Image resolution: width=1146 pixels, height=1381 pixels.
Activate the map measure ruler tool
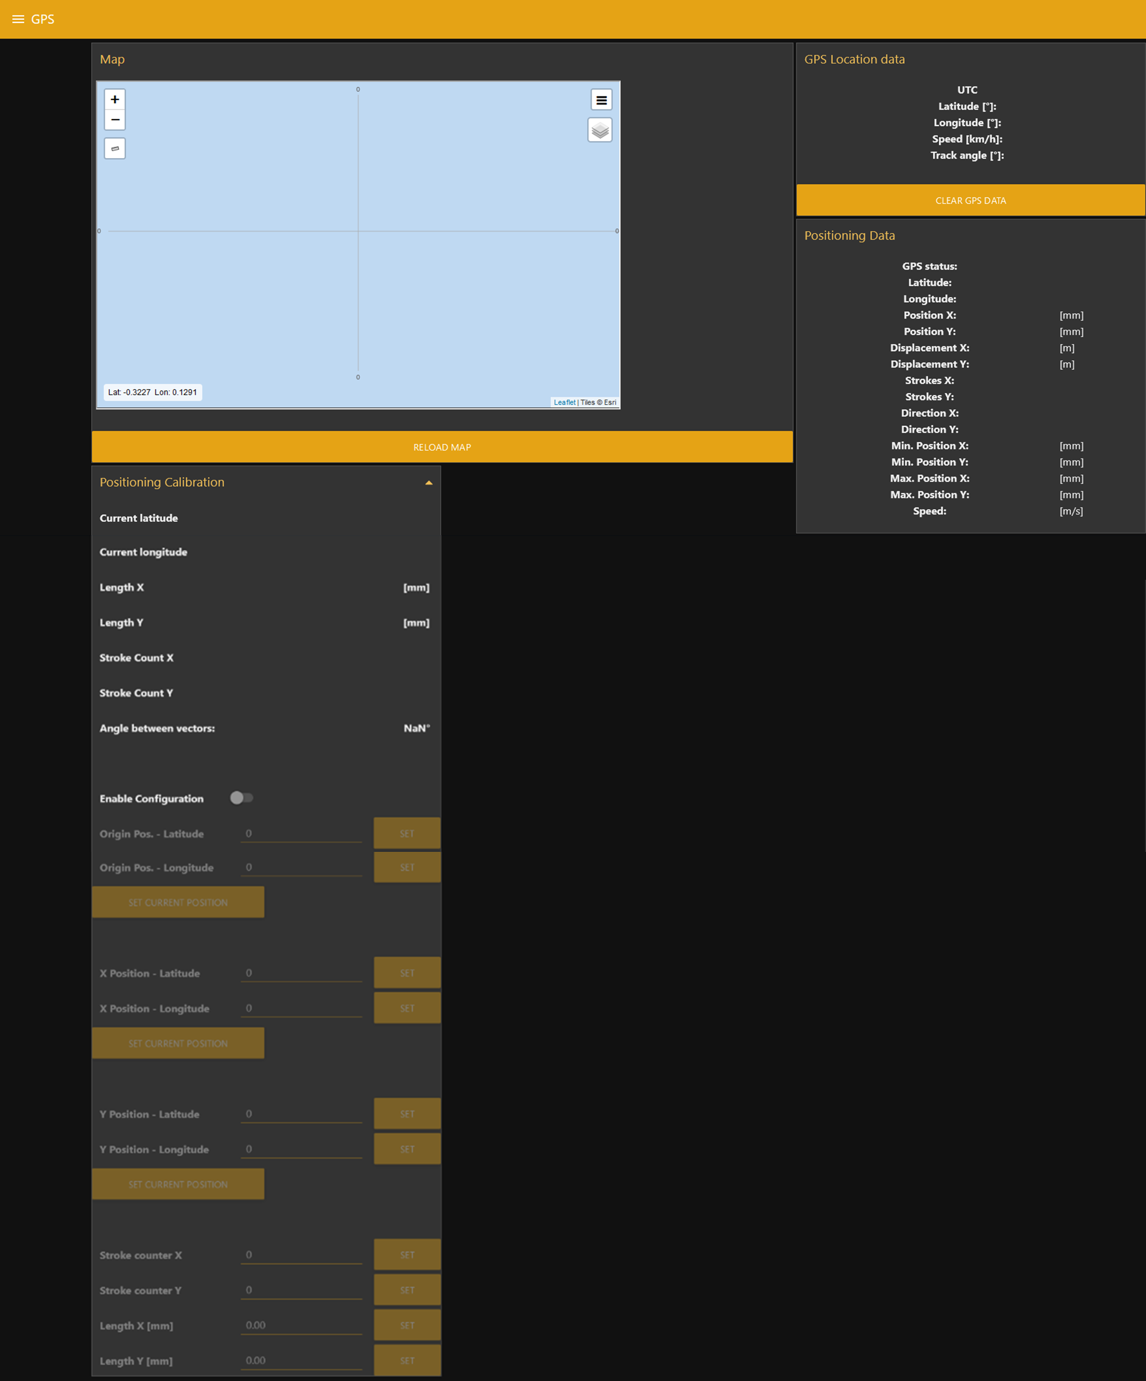click(x=115, y=148)
